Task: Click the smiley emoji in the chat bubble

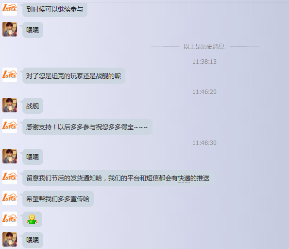Action: pyautogui.click(x=32, y=219)
